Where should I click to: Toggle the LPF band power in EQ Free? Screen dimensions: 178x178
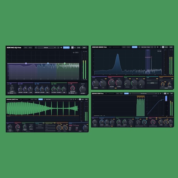69,84
